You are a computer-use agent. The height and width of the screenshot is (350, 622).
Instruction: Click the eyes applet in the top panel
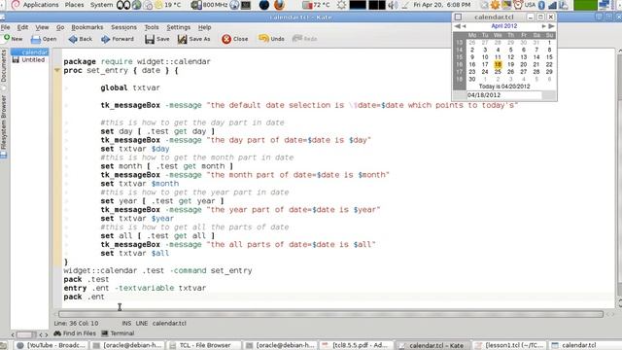pos(123,5)
